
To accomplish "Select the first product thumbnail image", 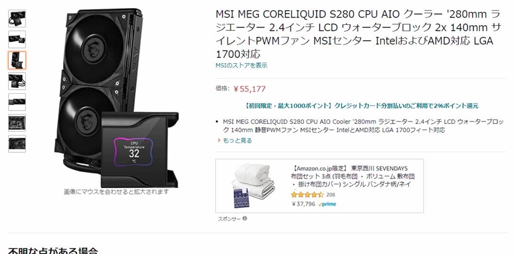I will [x=17, y=19].
